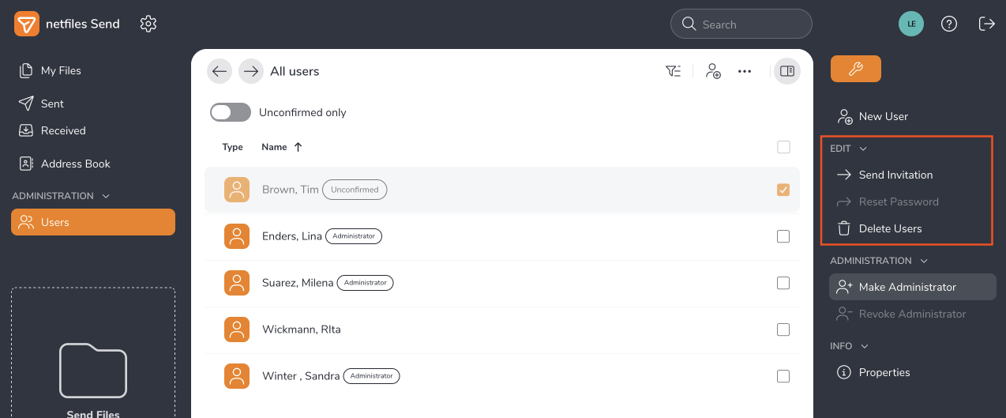This screenshot has width=1006, height=418.
Task: Click add user icon in users toolbar
Action: 713,71
